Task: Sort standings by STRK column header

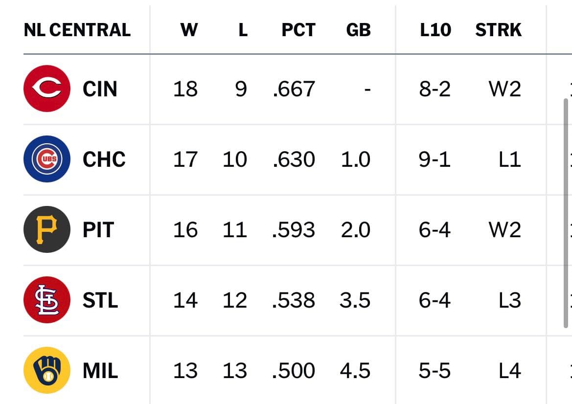Action: point(498,30)
